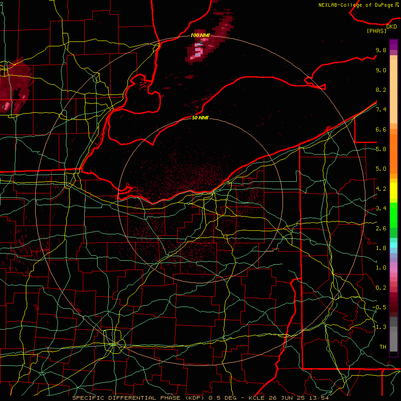The image size is (401, 401).
Task: Click the 1.8 scale value
Action: 381,248
